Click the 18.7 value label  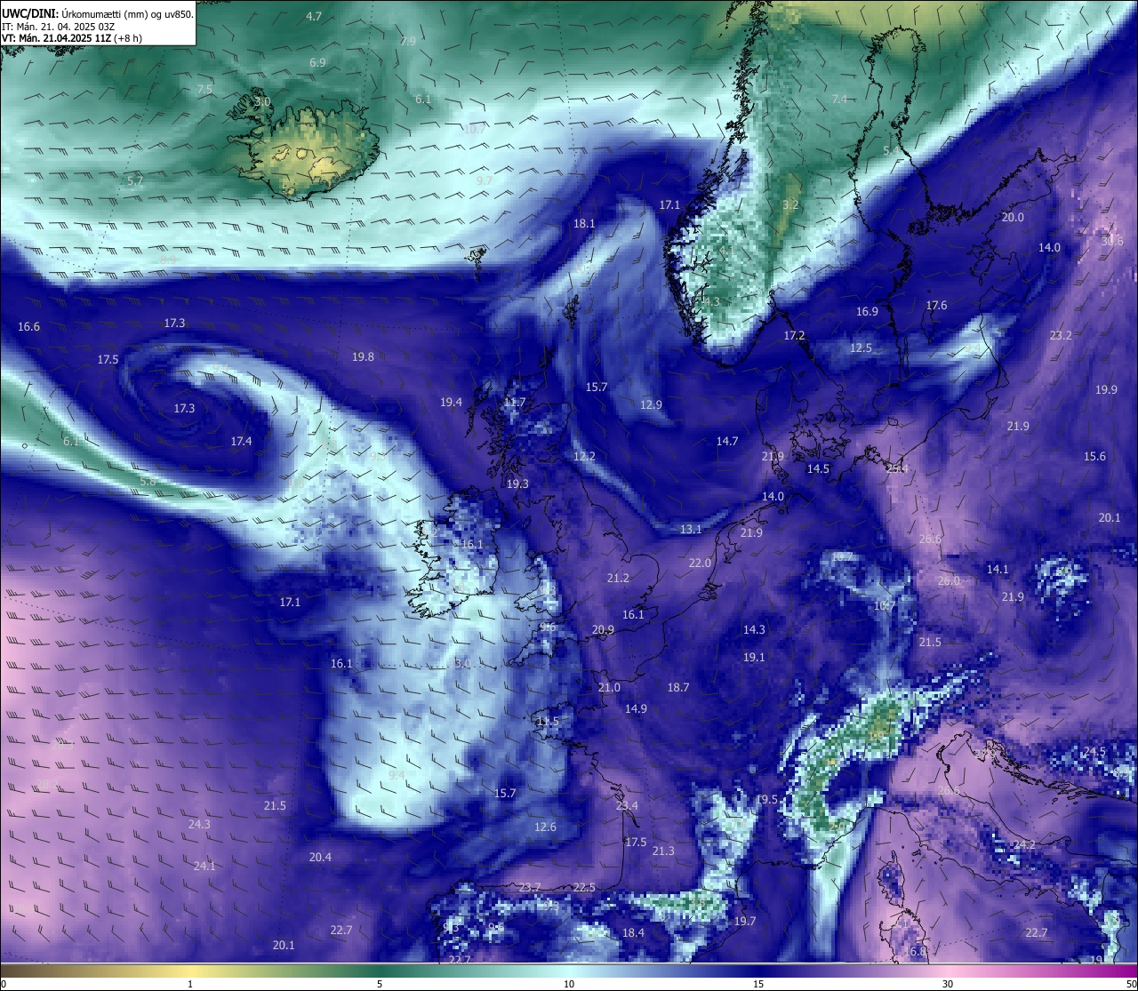[678, 688]
